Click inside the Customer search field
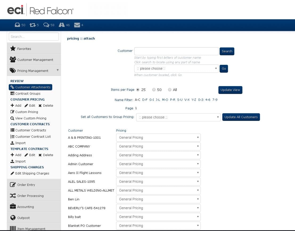This screenshot has width=295, height=231. (x=176, y=51)
